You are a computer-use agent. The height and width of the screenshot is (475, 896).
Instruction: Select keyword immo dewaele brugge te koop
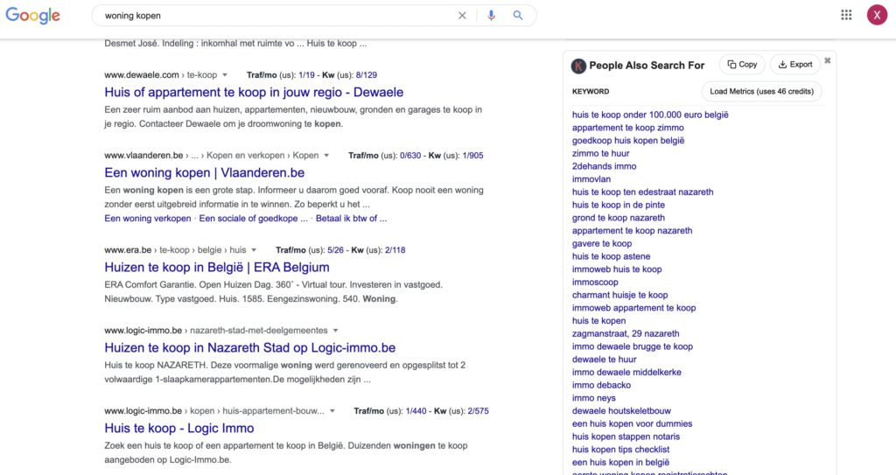point(632,346)
